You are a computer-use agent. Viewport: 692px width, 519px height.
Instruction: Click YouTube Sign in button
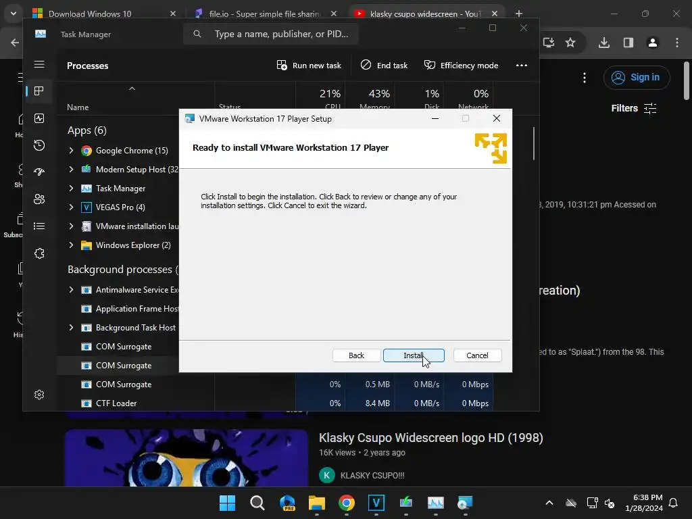point(637,78)
